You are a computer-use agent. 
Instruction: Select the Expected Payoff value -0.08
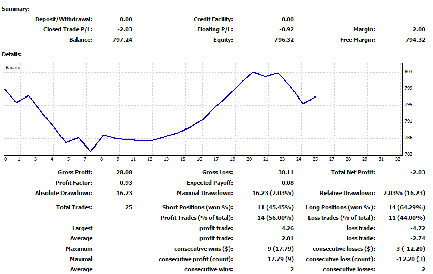[x=286, y=183]
